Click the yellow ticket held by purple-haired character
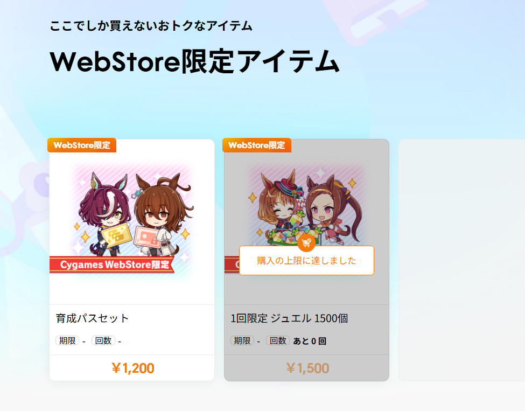This screenshot has height=411, width=525. pos(116,236)
